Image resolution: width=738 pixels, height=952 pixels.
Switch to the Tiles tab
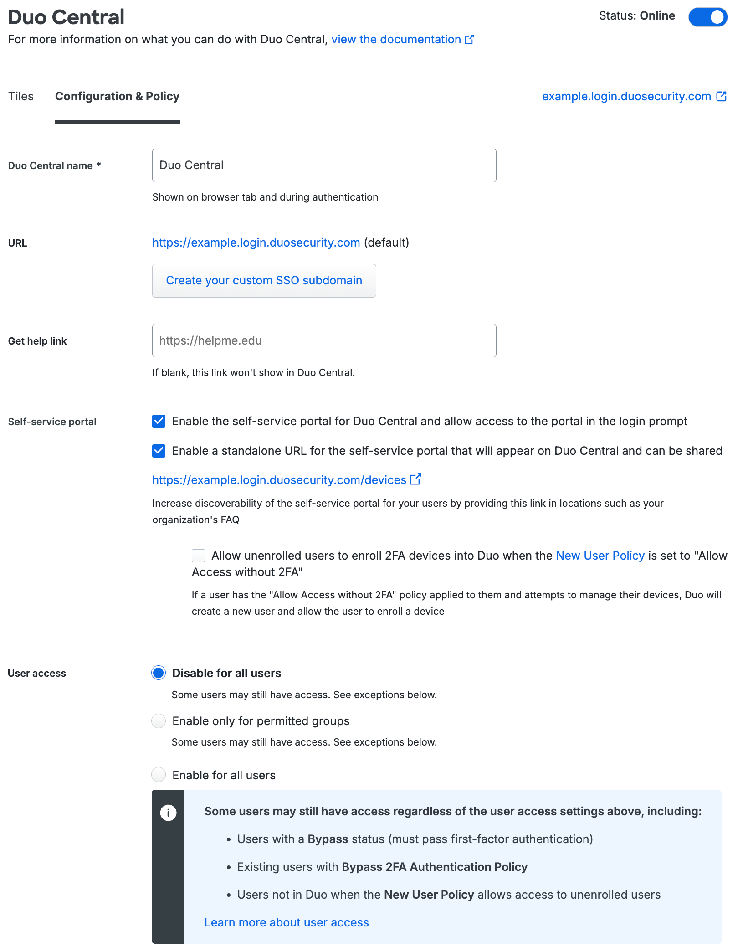[x=20, y=96]
